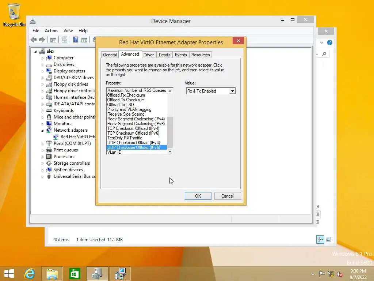
Task: Click the Properties toolbar icon in Device Manager
Action: [64, 40]
